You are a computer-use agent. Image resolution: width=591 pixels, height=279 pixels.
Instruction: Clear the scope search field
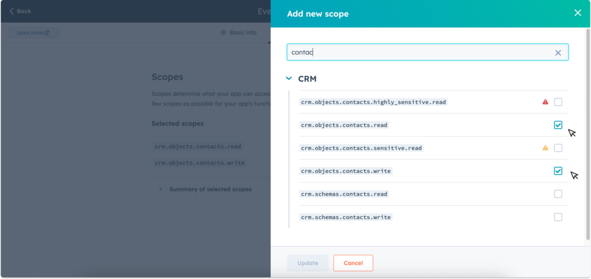(558, 52)
